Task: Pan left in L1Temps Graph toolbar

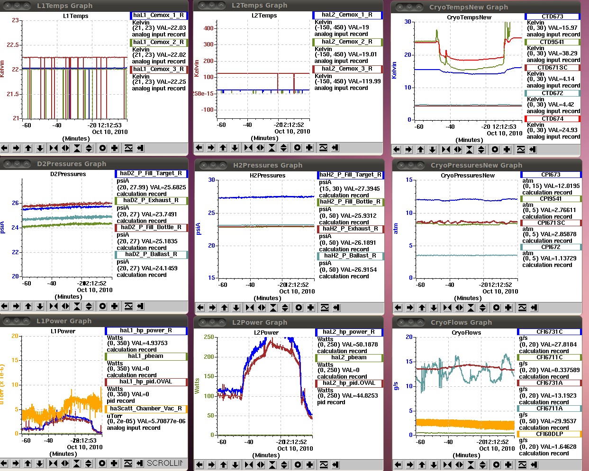Action: (4, 148)
